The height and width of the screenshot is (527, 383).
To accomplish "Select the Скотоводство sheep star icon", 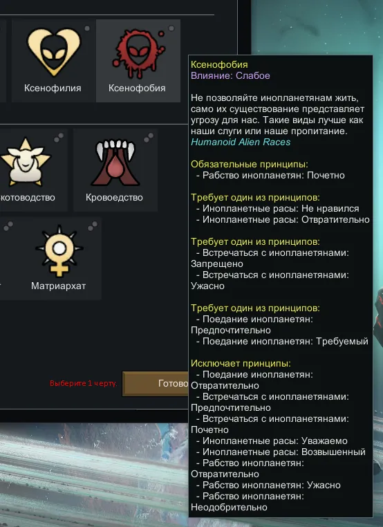I will coord(26,162).
